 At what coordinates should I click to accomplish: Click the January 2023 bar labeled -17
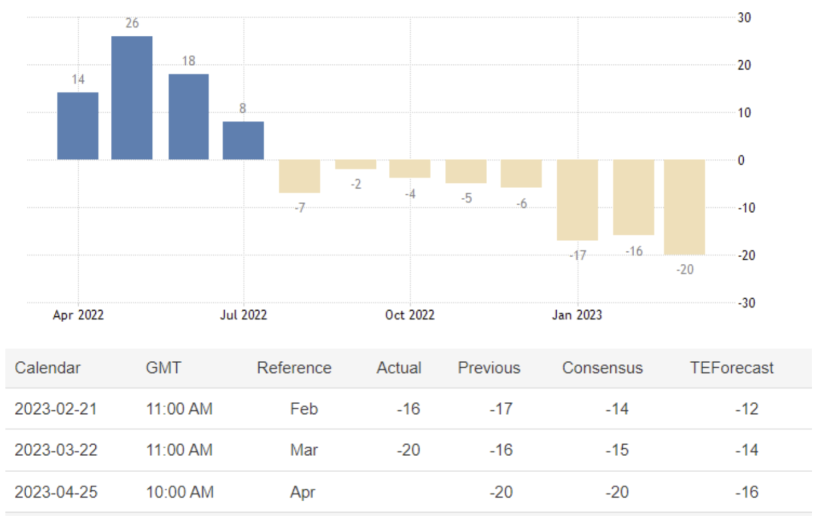coord(577,200)
